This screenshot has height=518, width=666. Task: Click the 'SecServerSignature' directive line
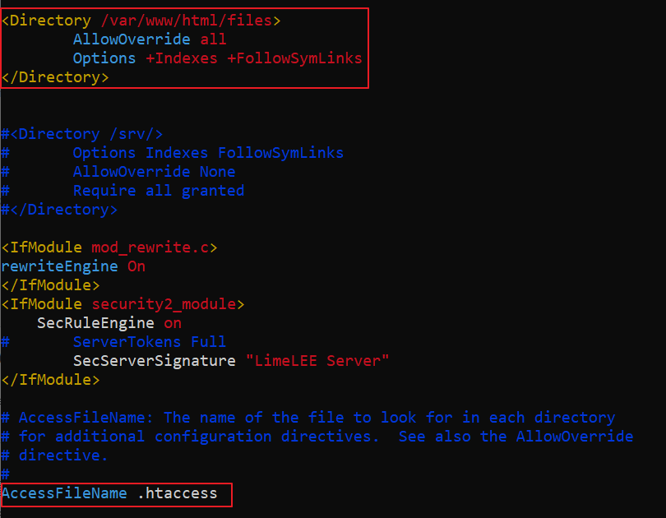coord(231,361)
